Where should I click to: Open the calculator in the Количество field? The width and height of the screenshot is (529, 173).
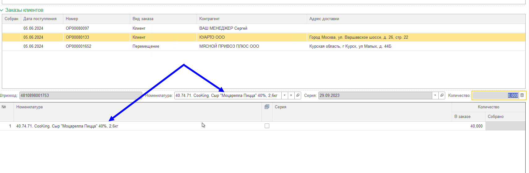click(522, 95)
